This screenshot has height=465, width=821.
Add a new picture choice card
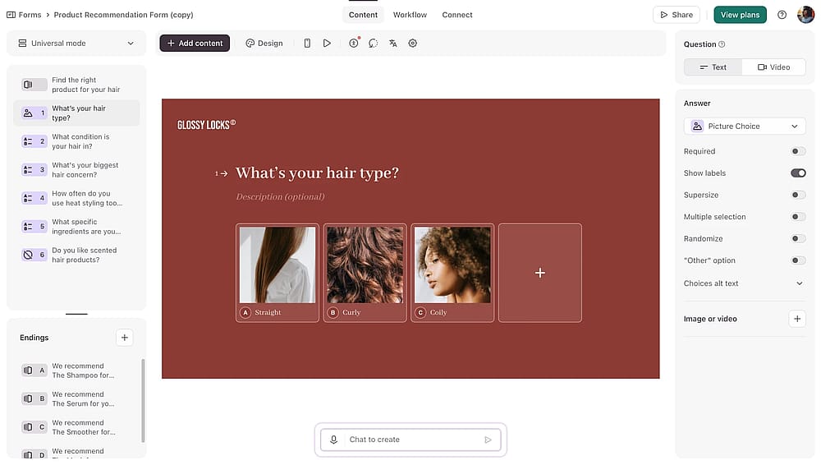click(540, 273)
